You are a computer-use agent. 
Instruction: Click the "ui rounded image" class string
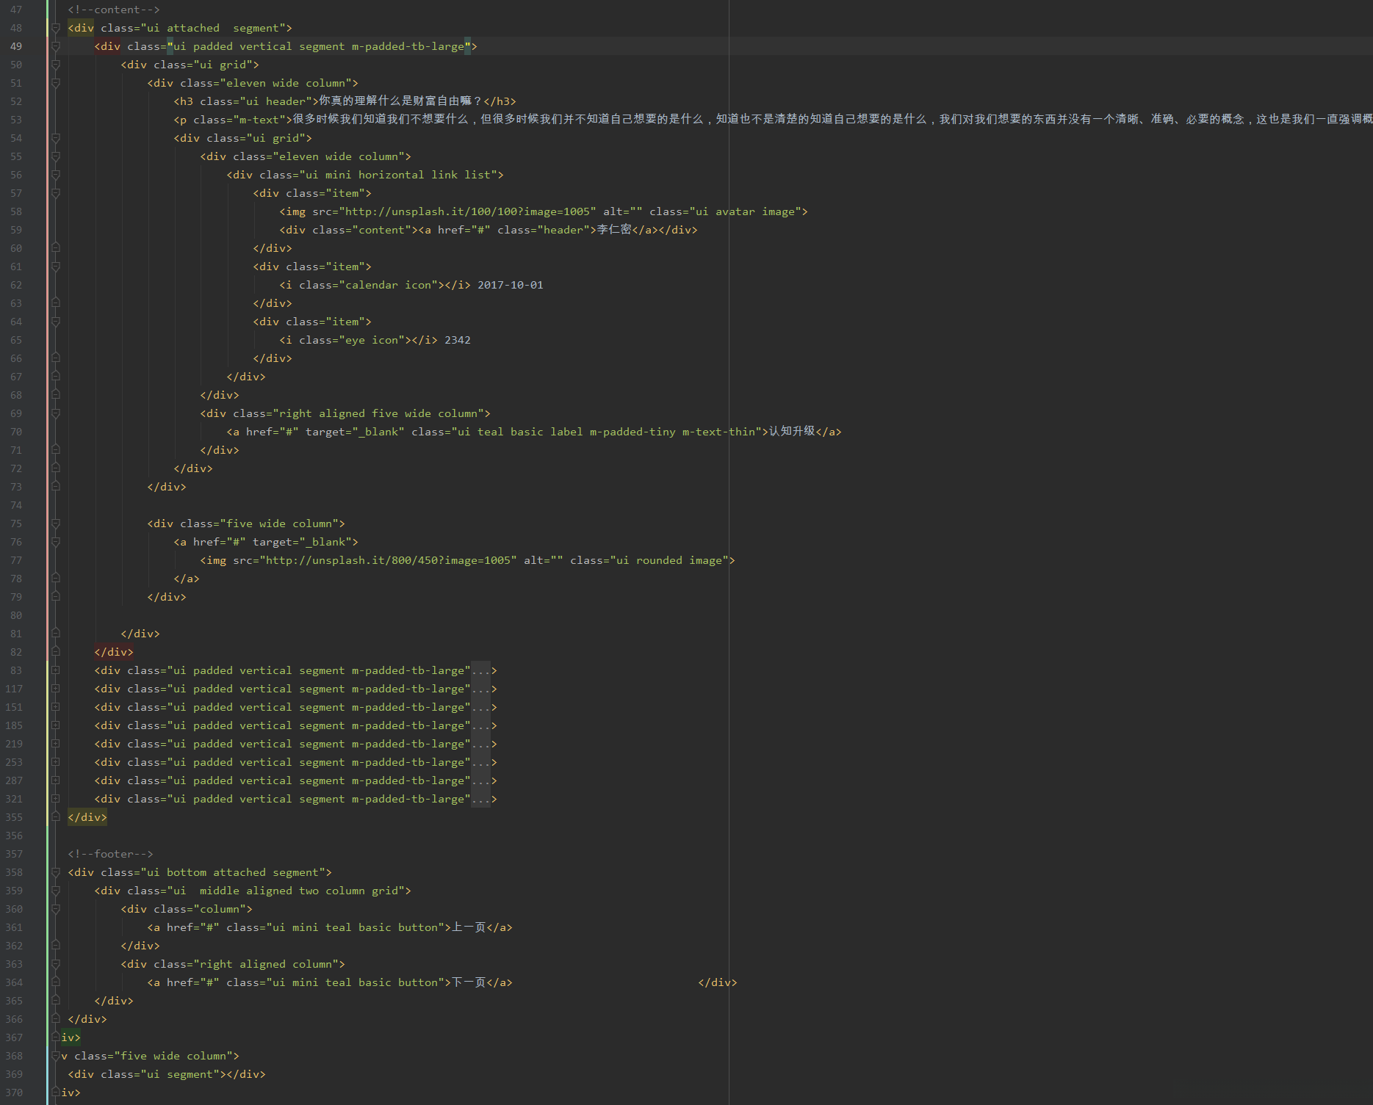(669, 560)
